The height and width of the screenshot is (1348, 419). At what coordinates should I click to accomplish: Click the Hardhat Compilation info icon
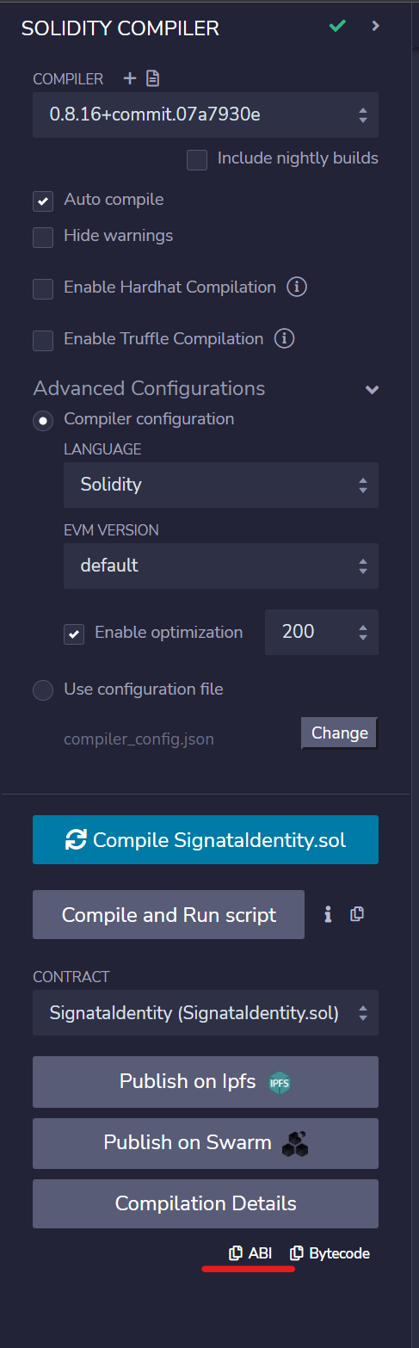(297, 288)
